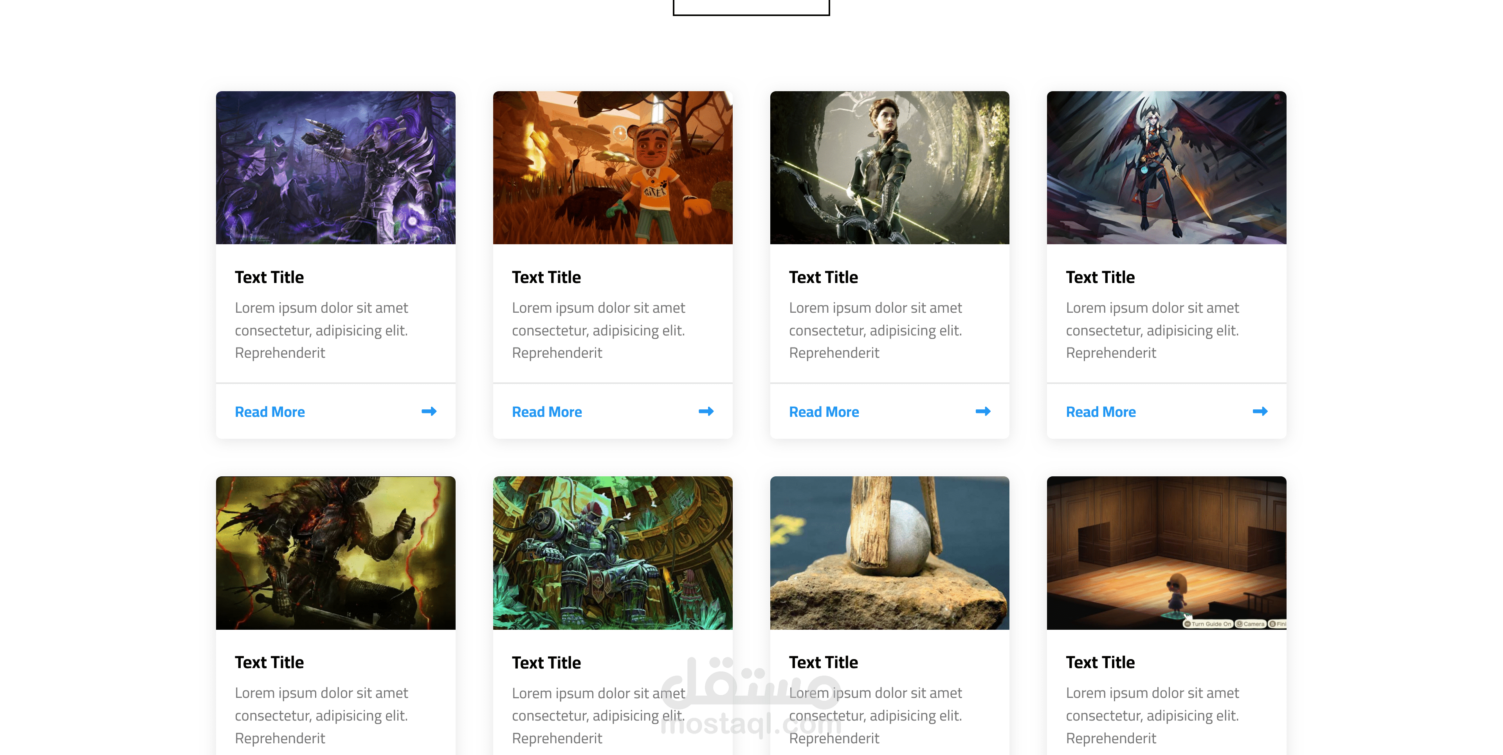This screenshot has width=1503, height=755.
Task: Click Text Title under the wooden room image
Action: [x=1100, y=662]
